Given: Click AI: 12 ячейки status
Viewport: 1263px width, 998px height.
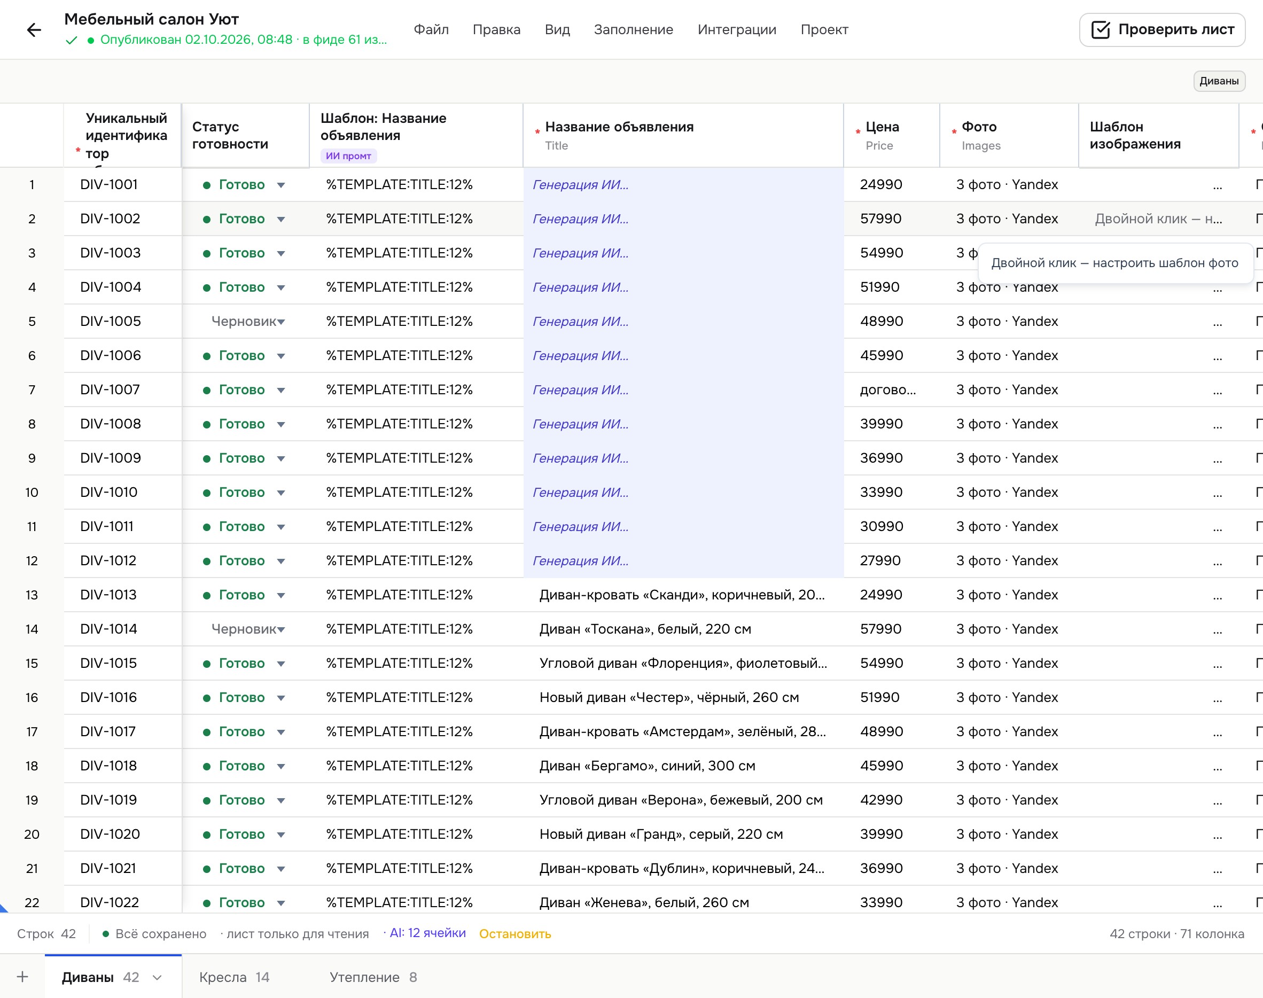Looking at the screenshot, I should [427, 933].
